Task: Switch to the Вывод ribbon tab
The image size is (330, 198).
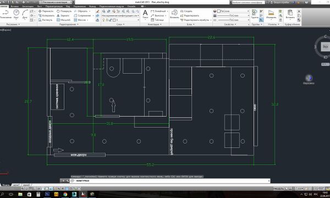Action: click(x=92, y=6)
